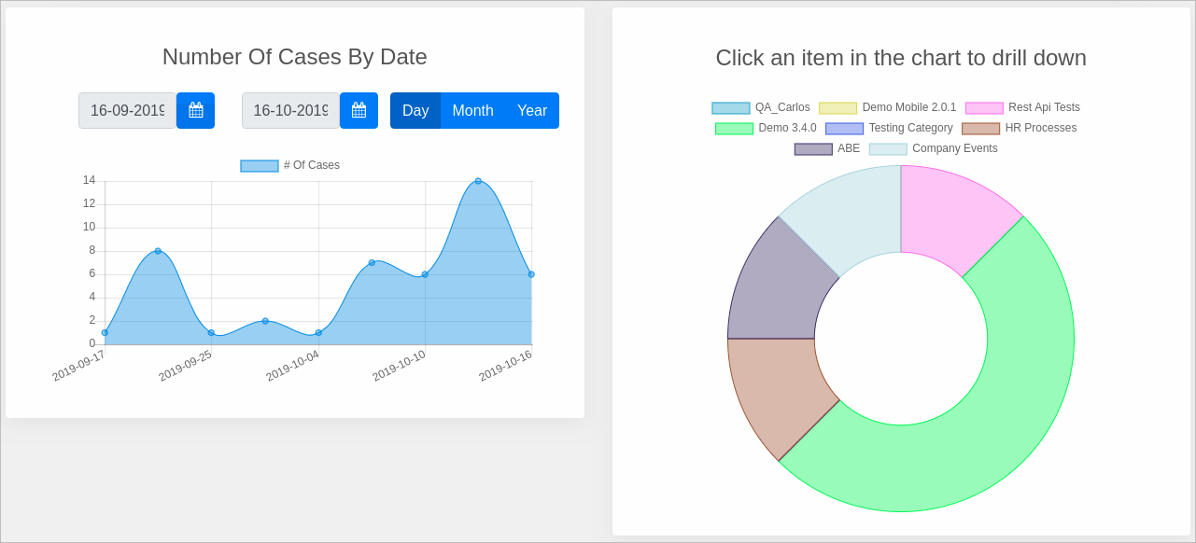The width and height of the screenshot is (1196, 543).
Task: Toggle ABE legend item
Action: click(827, 148)
